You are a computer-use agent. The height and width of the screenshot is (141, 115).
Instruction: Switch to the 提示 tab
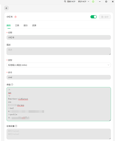click(25, 25)
